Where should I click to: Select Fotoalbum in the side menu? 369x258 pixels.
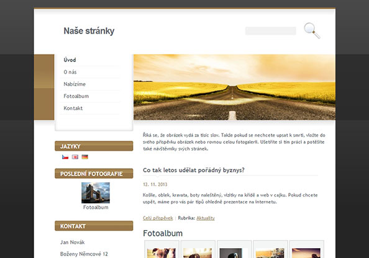[x=76, y=96]
